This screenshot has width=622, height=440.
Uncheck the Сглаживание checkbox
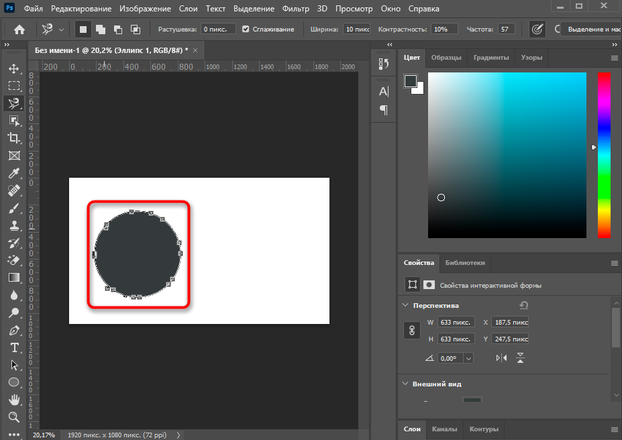pos(246,30)
